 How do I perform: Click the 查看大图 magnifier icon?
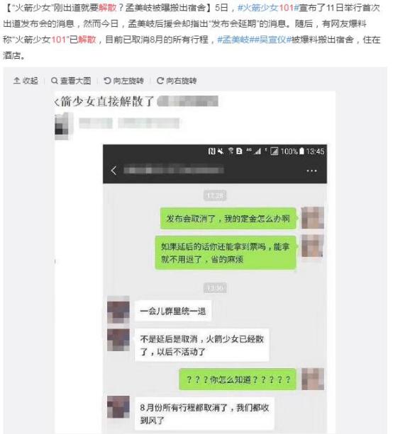[x=55, y=81]
